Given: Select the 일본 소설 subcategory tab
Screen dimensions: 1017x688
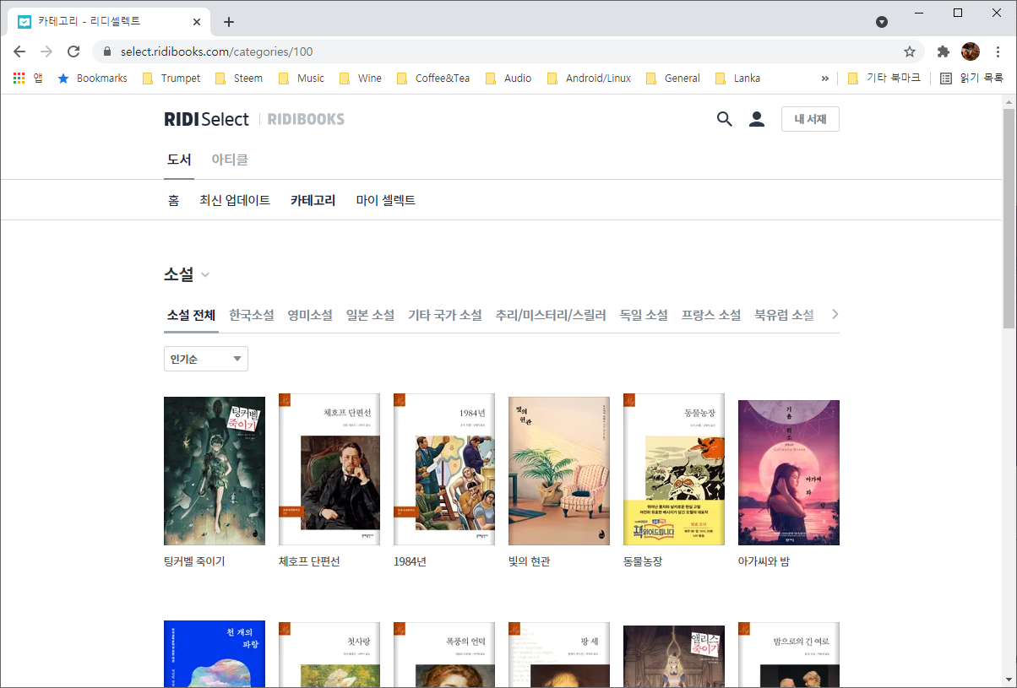Looking at the screenshot, I should (370, 315).
